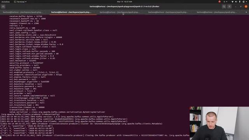Click the webcam video overlay thumbnail
The height and width of the screenshot is (140, 249).
tap(219, 123)
